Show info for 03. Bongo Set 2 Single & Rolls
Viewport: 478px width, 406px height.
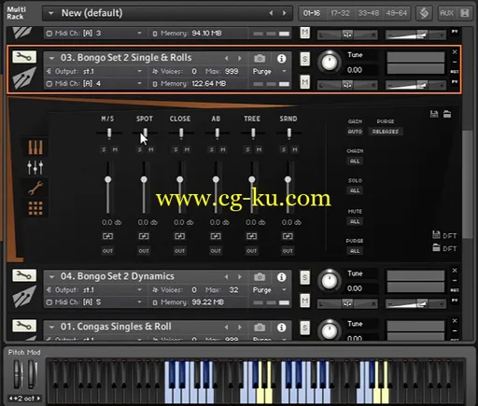281,59
